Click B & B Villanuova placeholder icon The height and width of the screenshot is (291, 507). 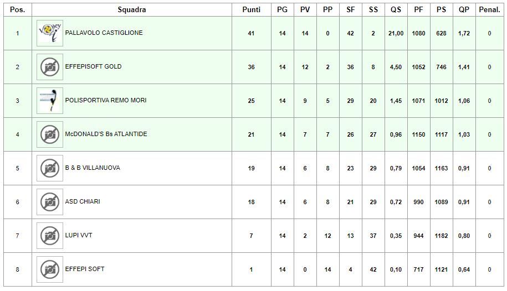point(50,168)
